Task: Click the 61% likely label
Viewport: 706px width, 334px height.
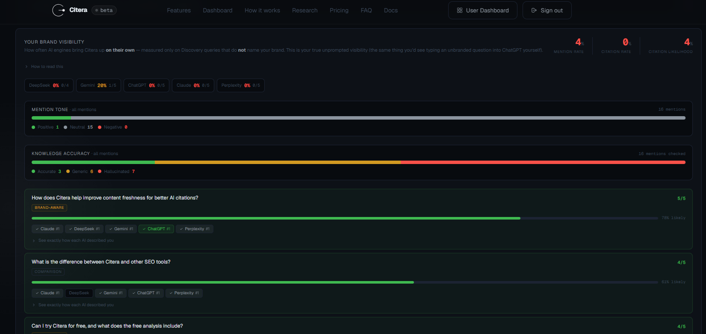Action: 674,282
